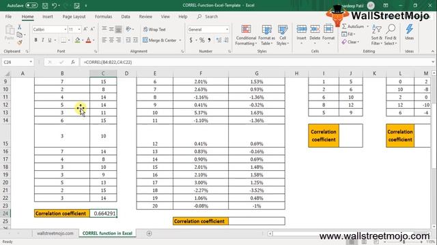The height and width of the screenshot is (245, 437).
Task: Click Delete cells button
Action: pyautogui.click(x=315, y=35)
